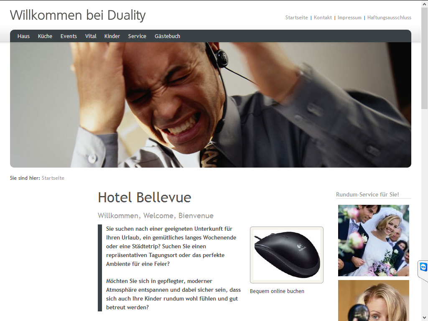Click the Startseite breadcrumb link
Screen dimensions: 428x321
click(x=53, y=178)
